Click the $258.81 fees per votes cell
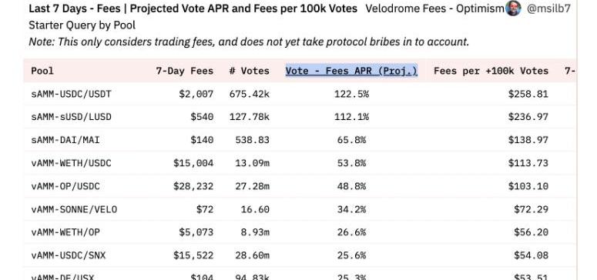 click(x=528, y=94)
